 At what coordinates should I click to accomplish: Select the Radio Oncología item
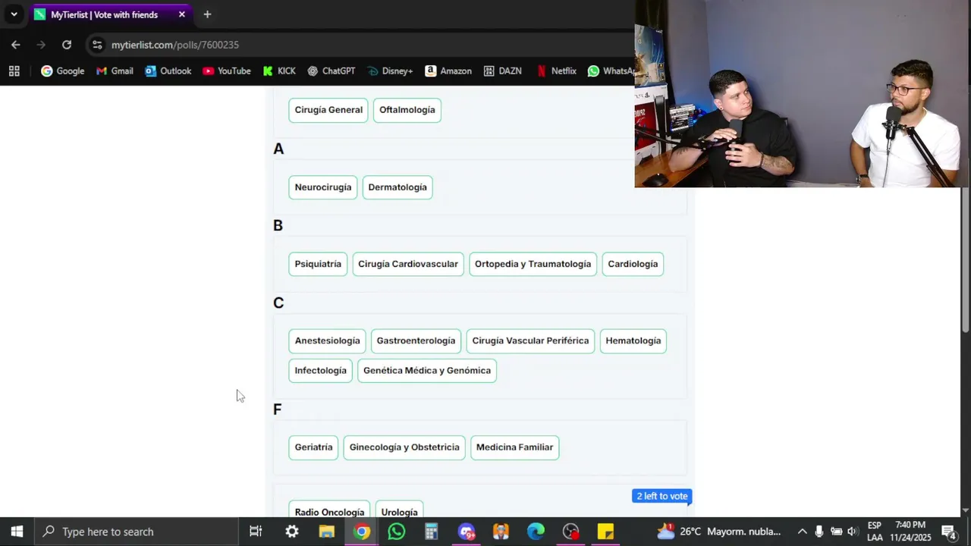[329, 510]
